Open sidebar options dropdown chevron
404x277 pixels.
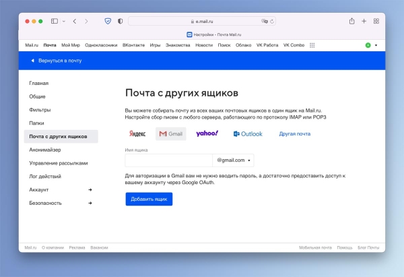pos(64,22)
